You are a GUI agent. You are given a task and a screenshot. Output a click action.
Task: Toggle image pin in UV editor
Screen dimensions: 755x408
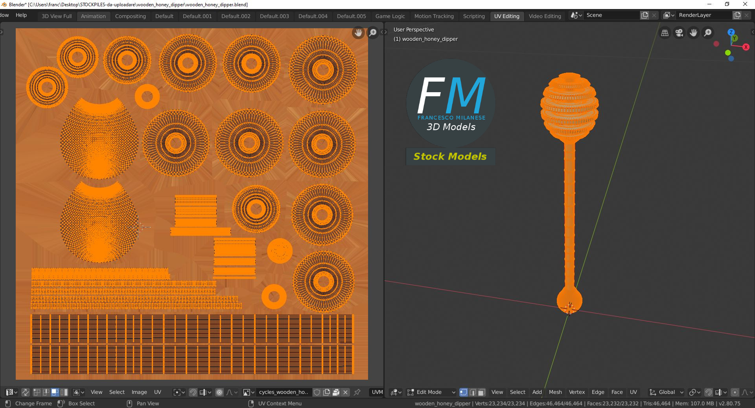(x=357, y=392)
